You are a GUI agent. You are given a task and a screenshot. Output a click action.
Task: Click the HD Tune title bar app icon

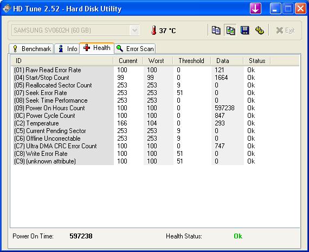click(7, 9)
